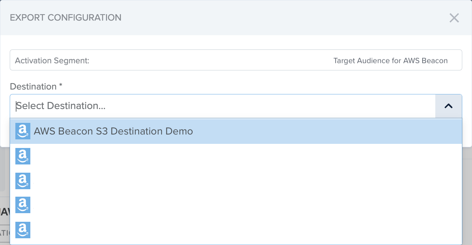Click the Activation Segment label text
The width and height of the screenshot is (472, 245).
[x=52, y=61]
